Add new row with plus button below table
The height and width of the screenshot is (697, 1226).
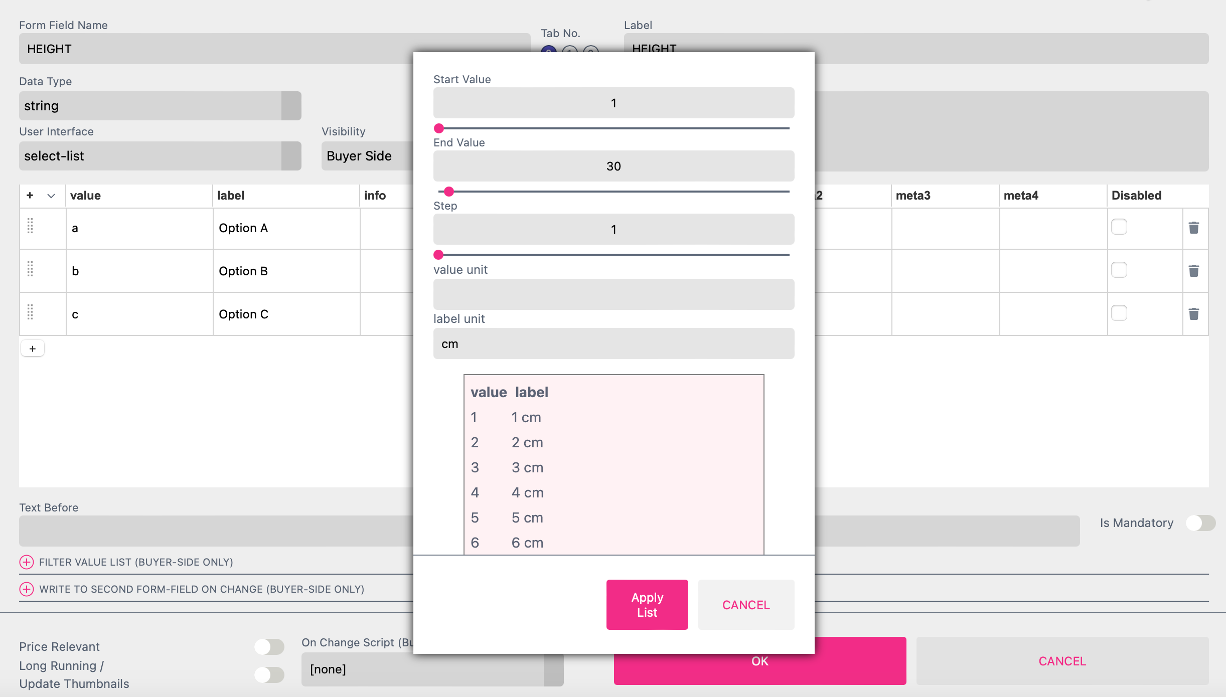[33, 348]
